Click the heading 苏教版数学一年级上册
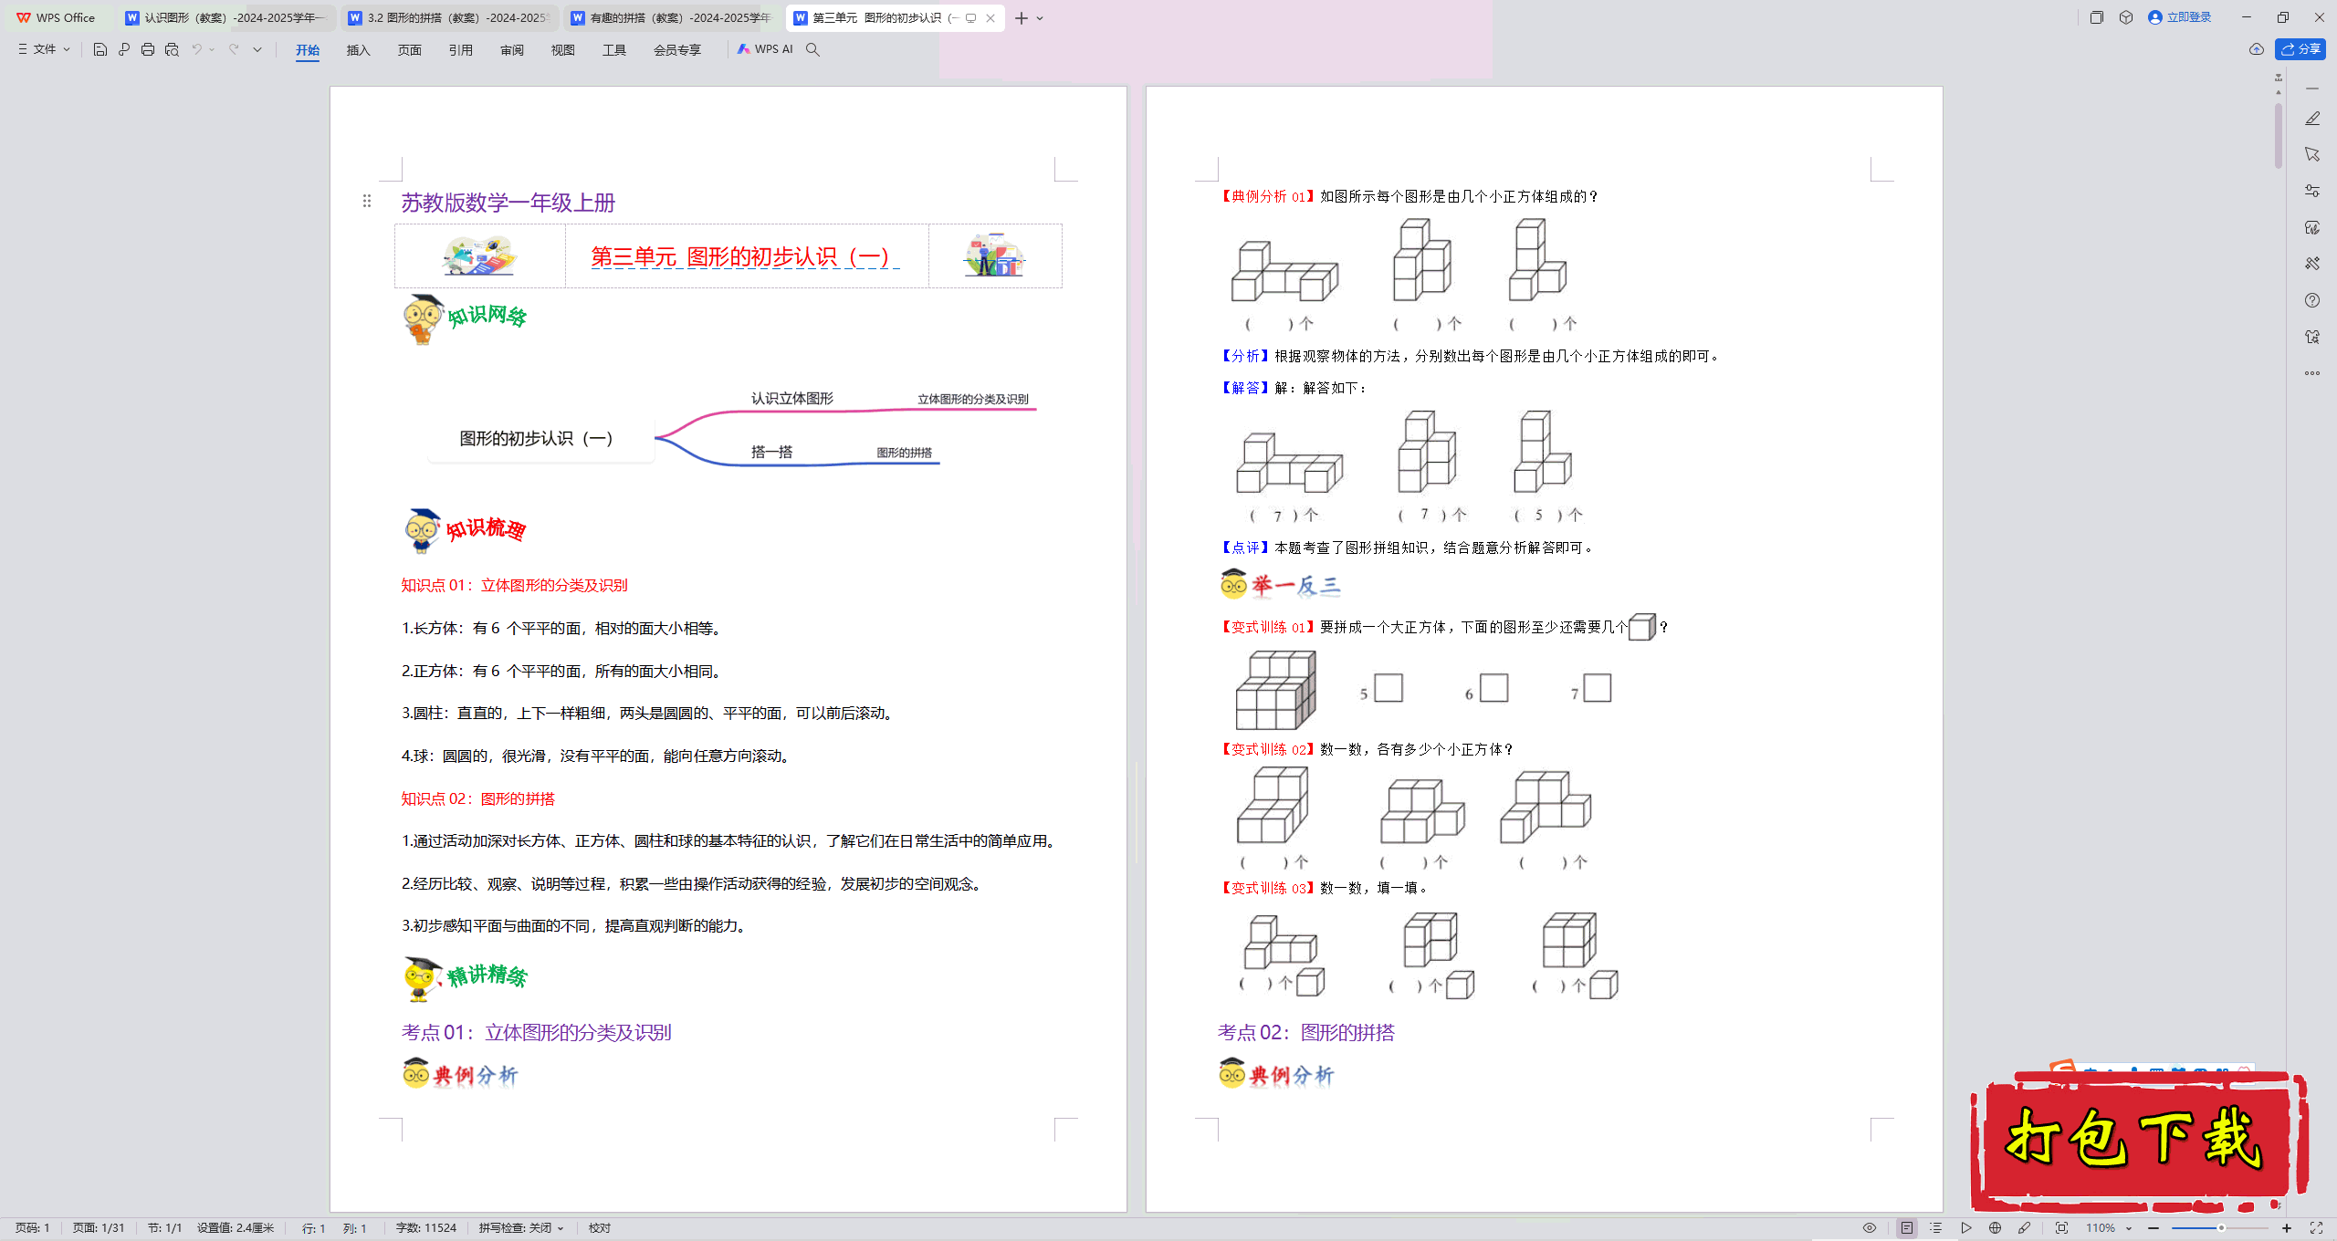Screen dimensions: 2337x1241 508,203
